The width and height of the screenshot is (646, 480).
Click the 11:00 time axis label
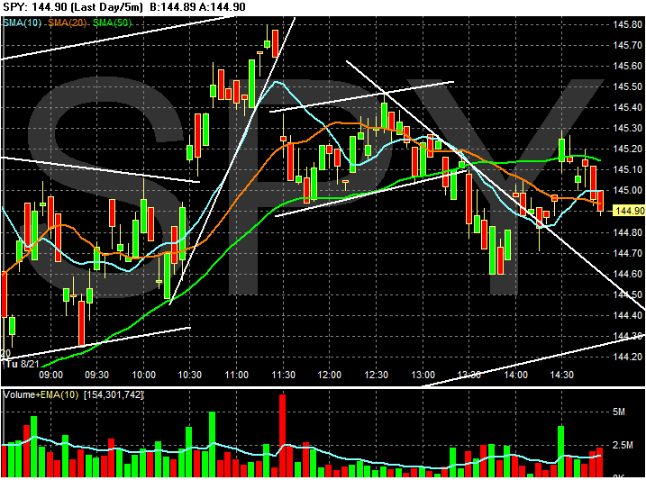click(x=236, y=375)
